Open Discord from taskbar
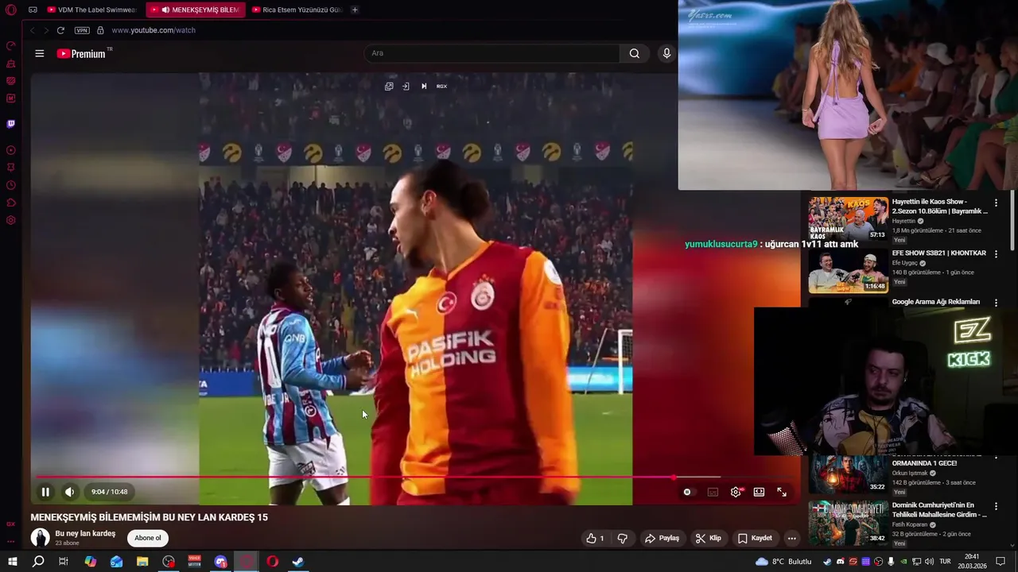 coord(220,562)
